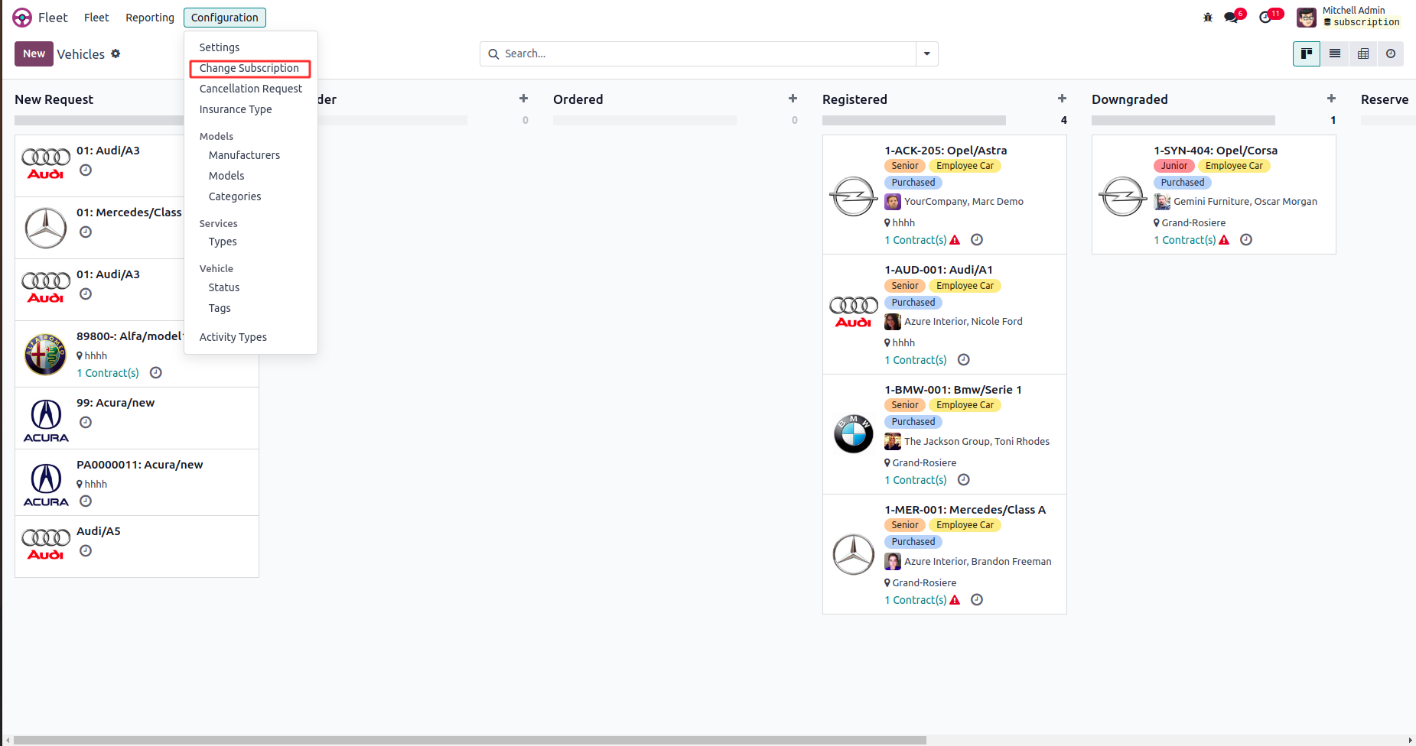Open the Alfa Romeo logo thumbnail
Screen dimensions: 1416x746
[46, 355]
